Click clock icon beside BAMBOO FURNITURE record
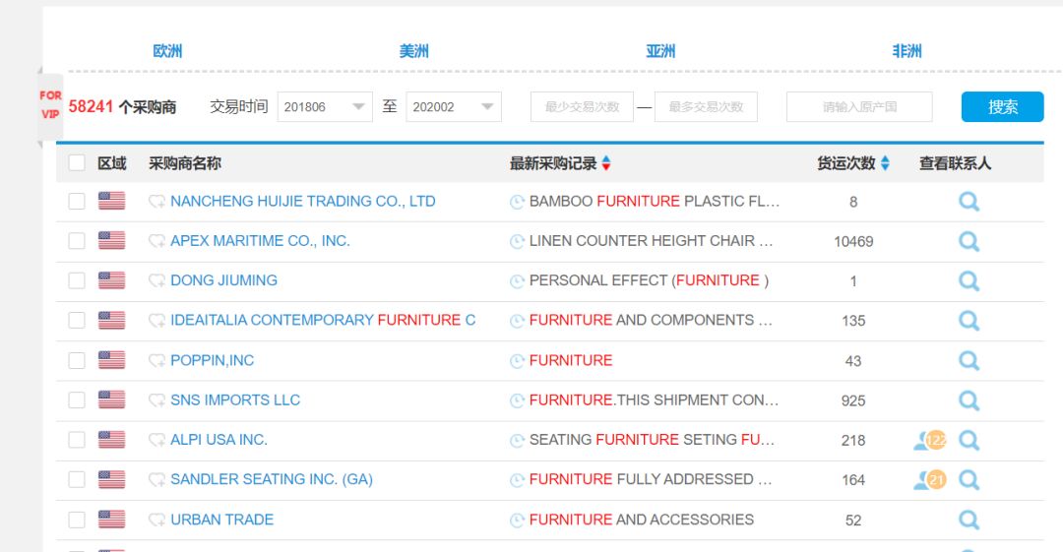 (x=518, y=202)
